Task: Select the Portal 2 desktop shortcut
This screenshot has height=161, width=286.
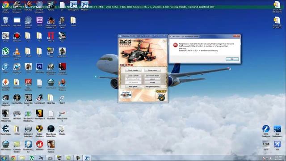Action: point(51,6)
